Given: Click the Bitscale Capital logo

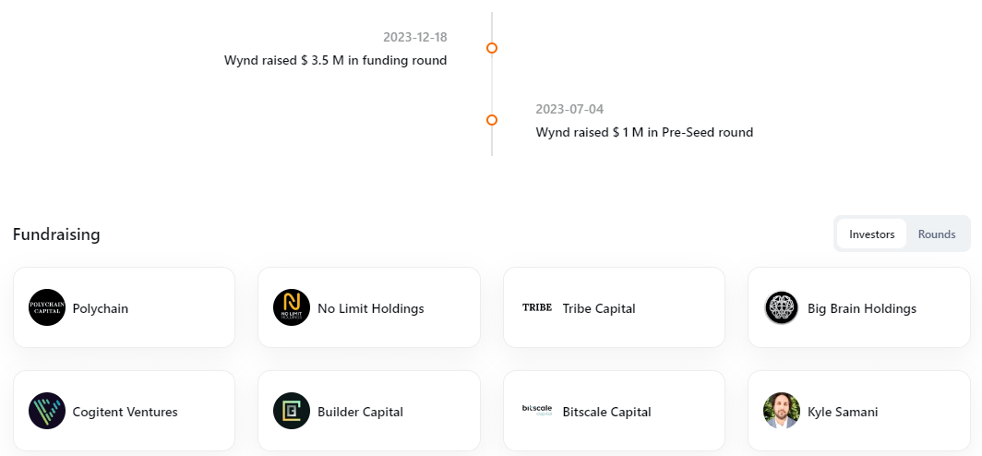Looking at the screenshot, I should [536, 412].
